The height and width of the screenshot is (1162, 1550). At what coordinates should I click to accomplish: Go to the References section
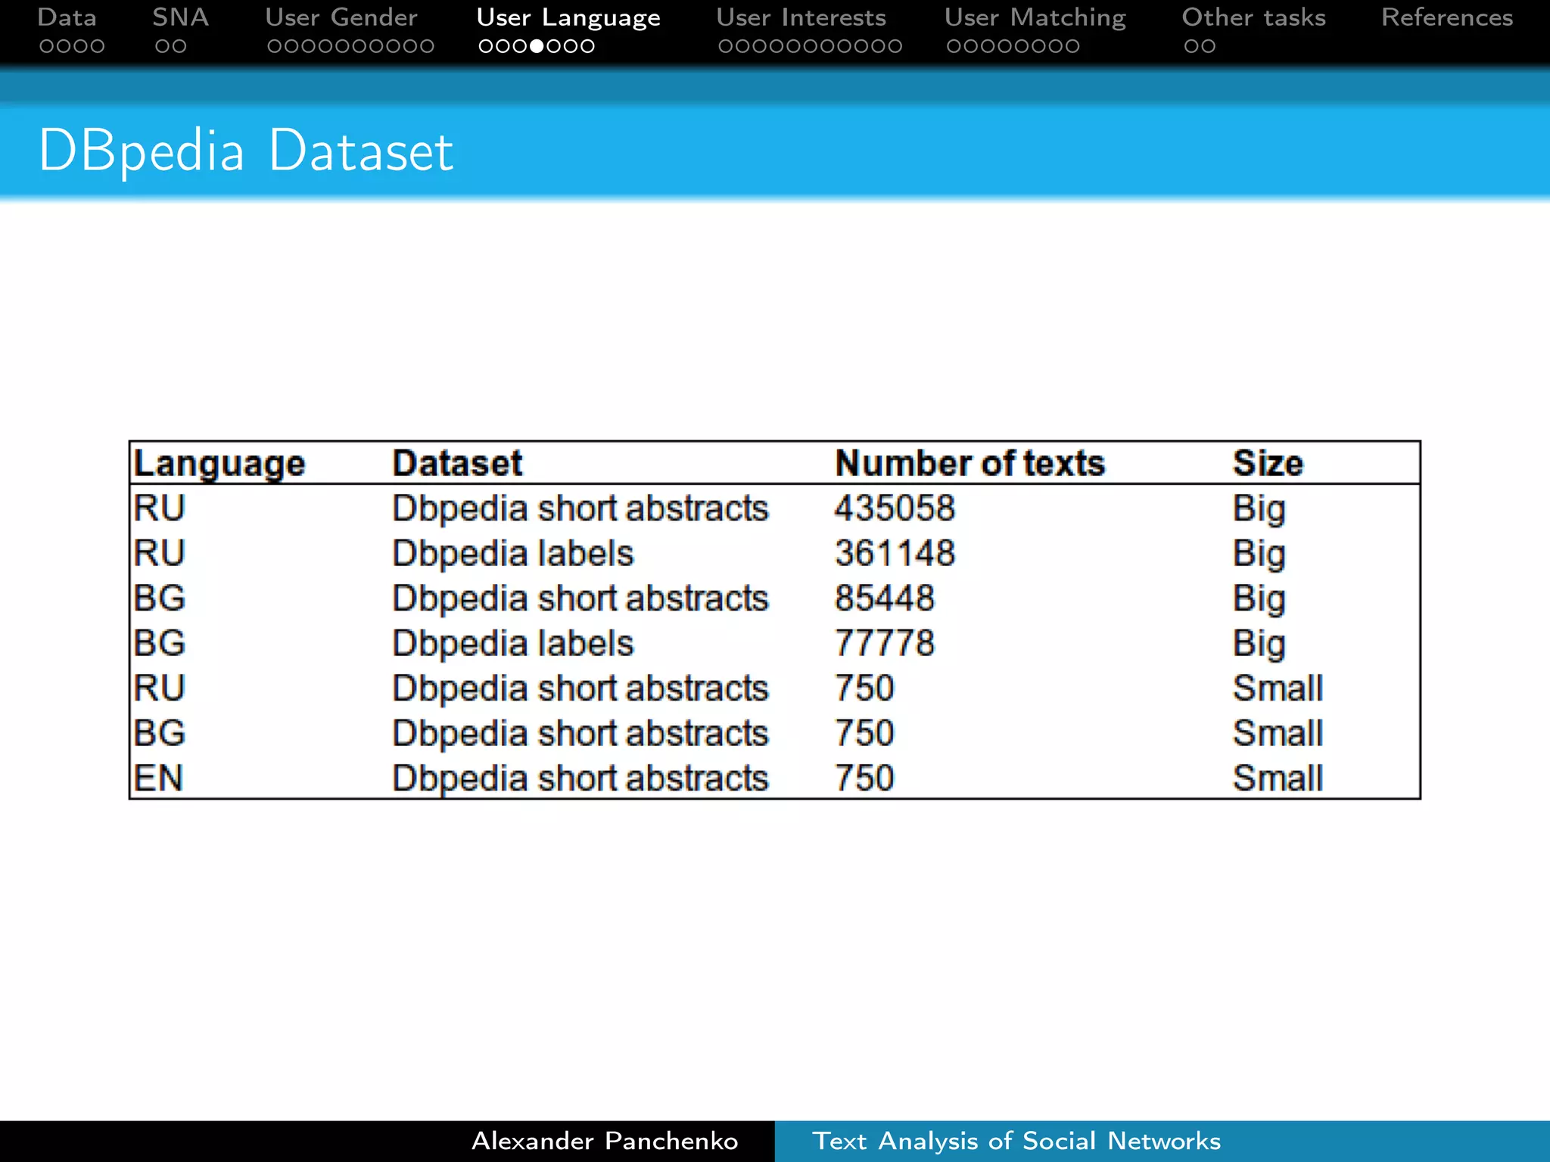1447,17
